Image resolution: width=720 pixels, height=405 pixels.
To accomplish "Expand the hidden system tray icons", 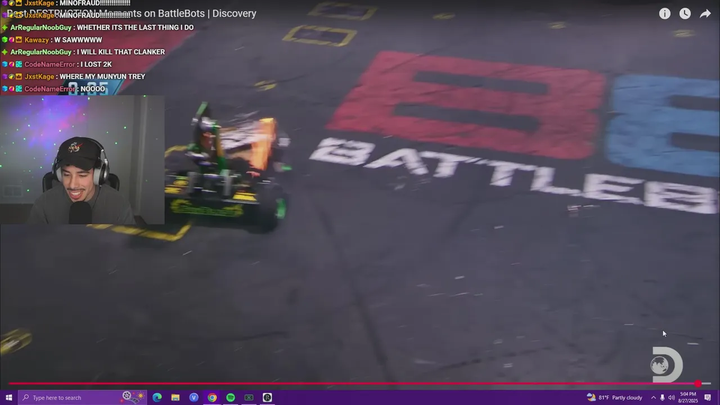I will (x=653, y=398).
